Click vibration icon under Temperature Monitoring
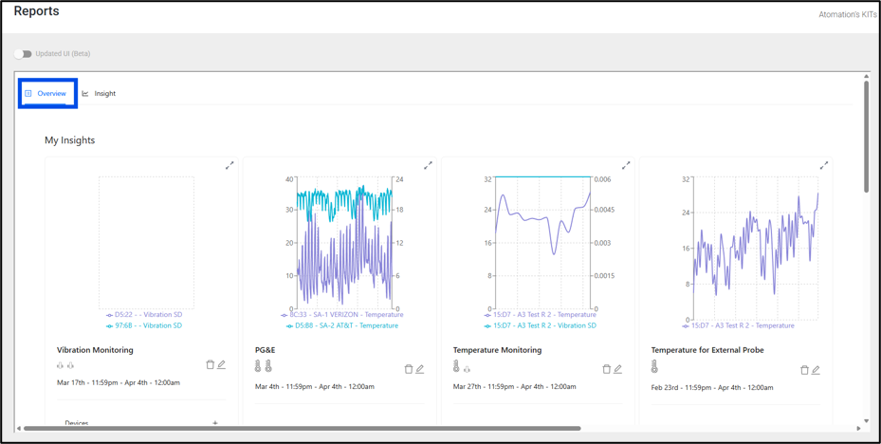This screenshot has height=444, width=881. (x=467, y=369)
